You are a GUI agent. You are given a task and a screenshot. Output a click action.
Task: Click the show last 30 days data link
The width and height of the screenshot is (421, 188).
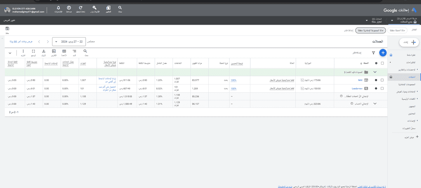pyautogui.click(x=21, y=41)
